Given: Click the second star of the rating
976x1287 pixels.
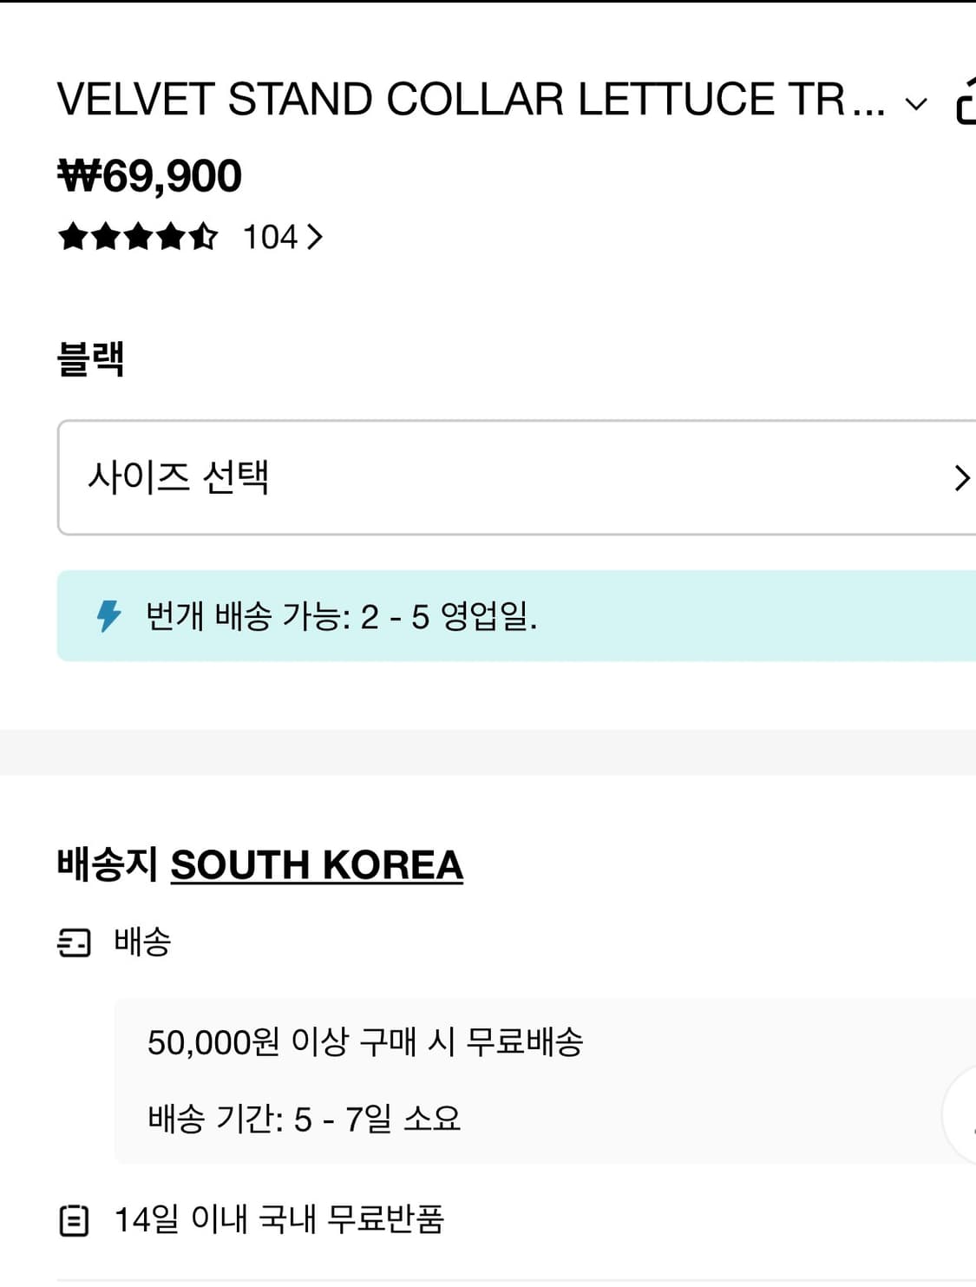Looking at the screenshot, I should [x=104, y=236].
